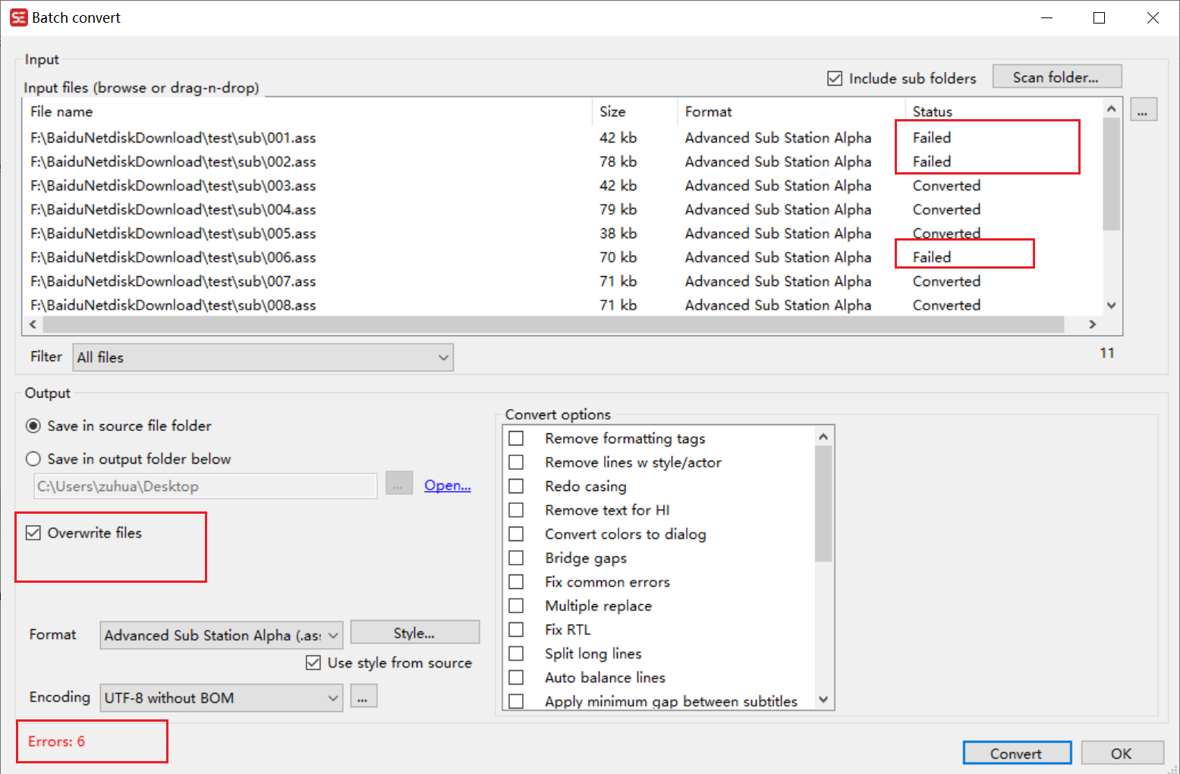
Task: Click the "..." button next to Encoding
Action: point(363,696)
